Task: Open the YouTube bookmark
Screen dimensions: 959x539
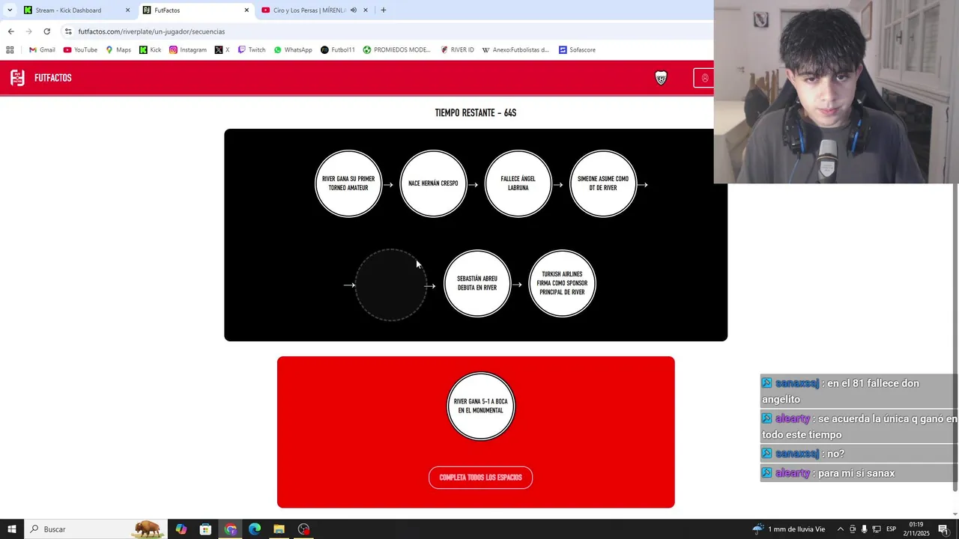Action: tap(80, 50)
